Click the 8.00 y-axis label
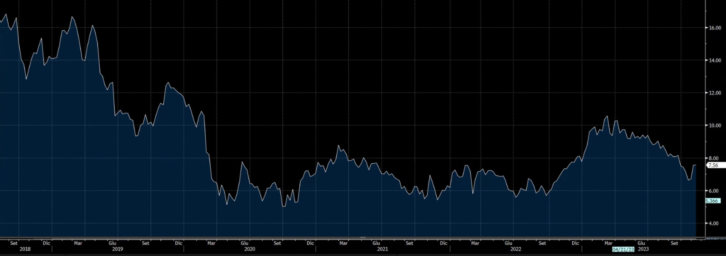Viewport: 726px width, 256px height. 714,158
